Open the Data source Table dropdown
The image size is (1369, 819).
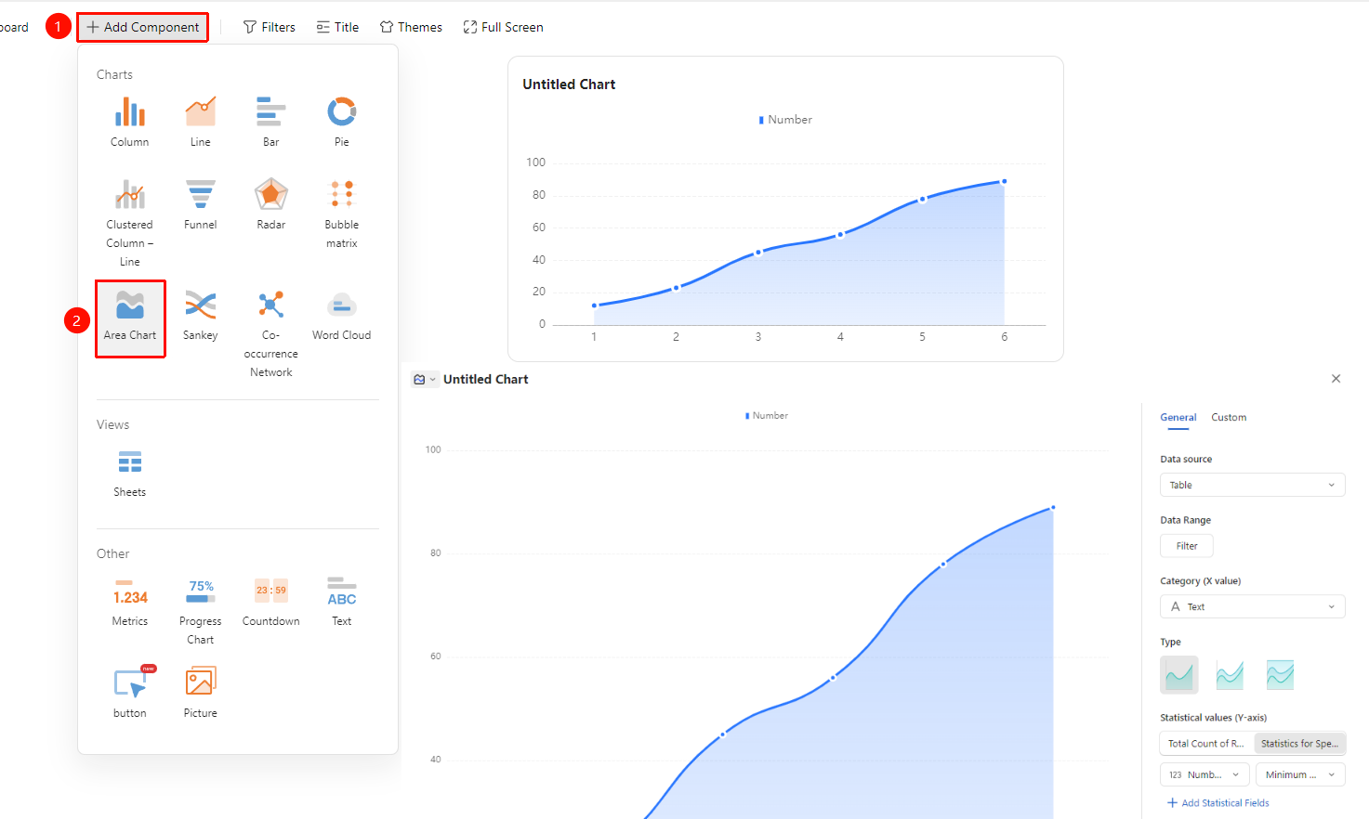click(x=1252, y=485)
